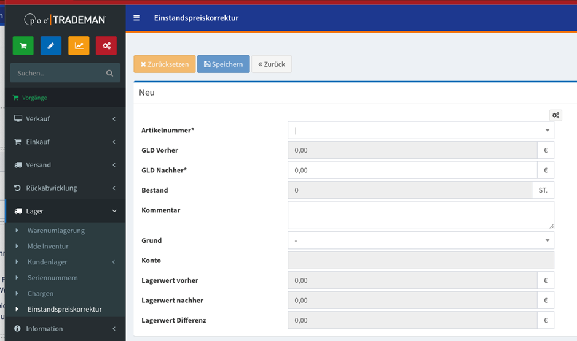The image size is (577, 341).
Task: Open the Verkauf menu
Action: [x=65, y=119]
